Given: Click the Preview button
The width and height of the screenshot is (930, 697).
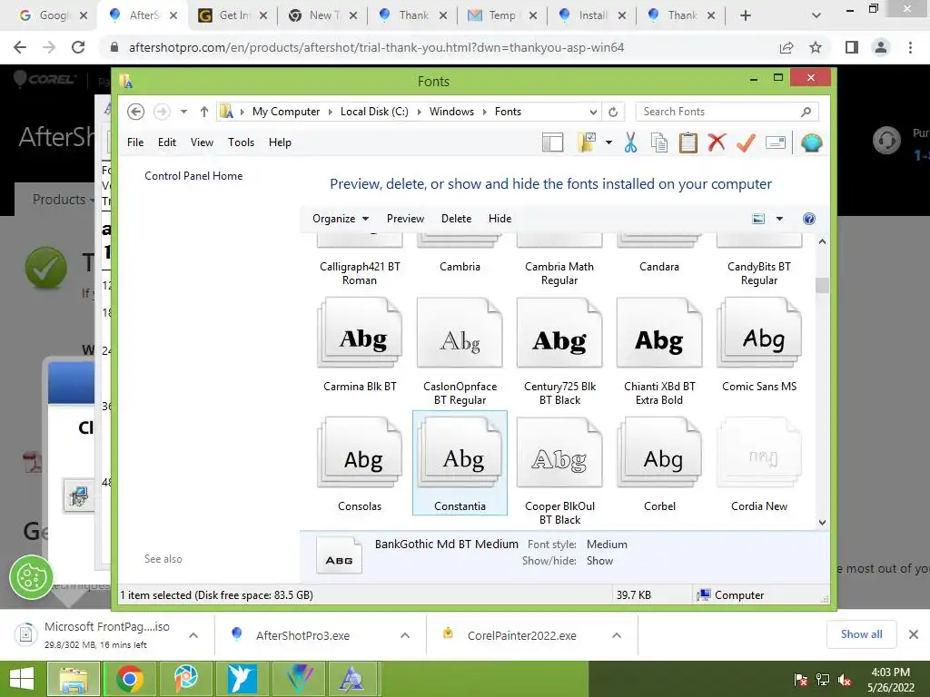Looking at the screenshot, I should (405, 219).
